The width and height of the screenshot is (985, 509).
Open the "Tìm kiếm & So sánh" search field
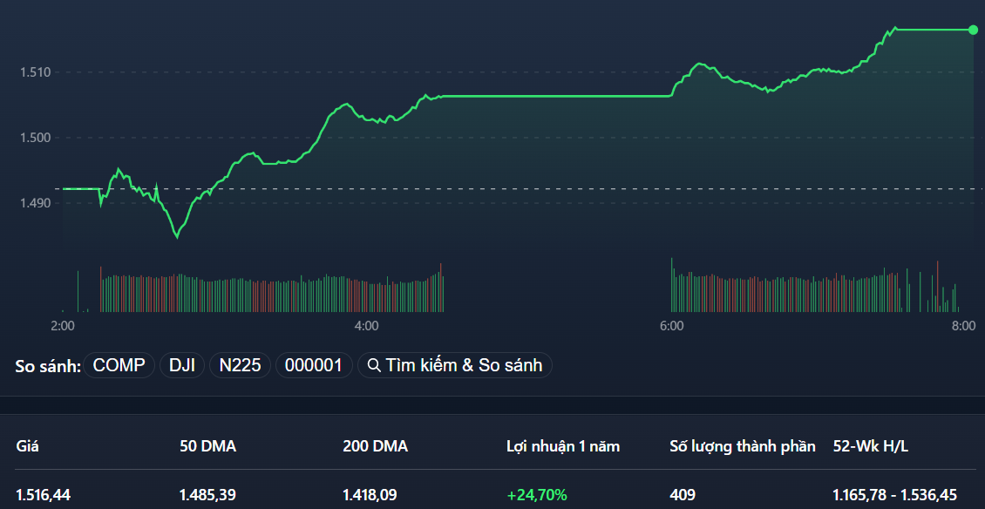455,365
